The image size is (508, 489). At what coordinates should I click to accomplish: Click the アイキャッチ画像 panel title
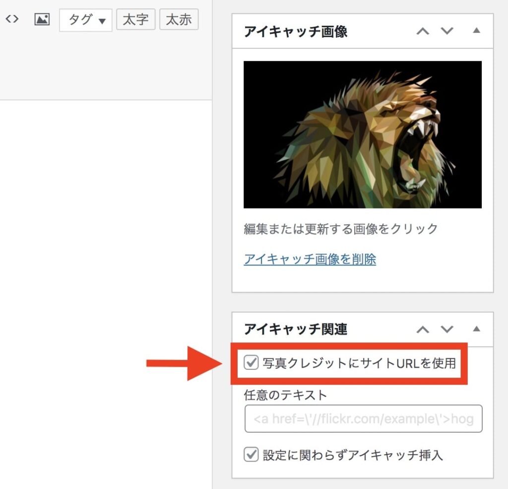(x=296, y=31)
